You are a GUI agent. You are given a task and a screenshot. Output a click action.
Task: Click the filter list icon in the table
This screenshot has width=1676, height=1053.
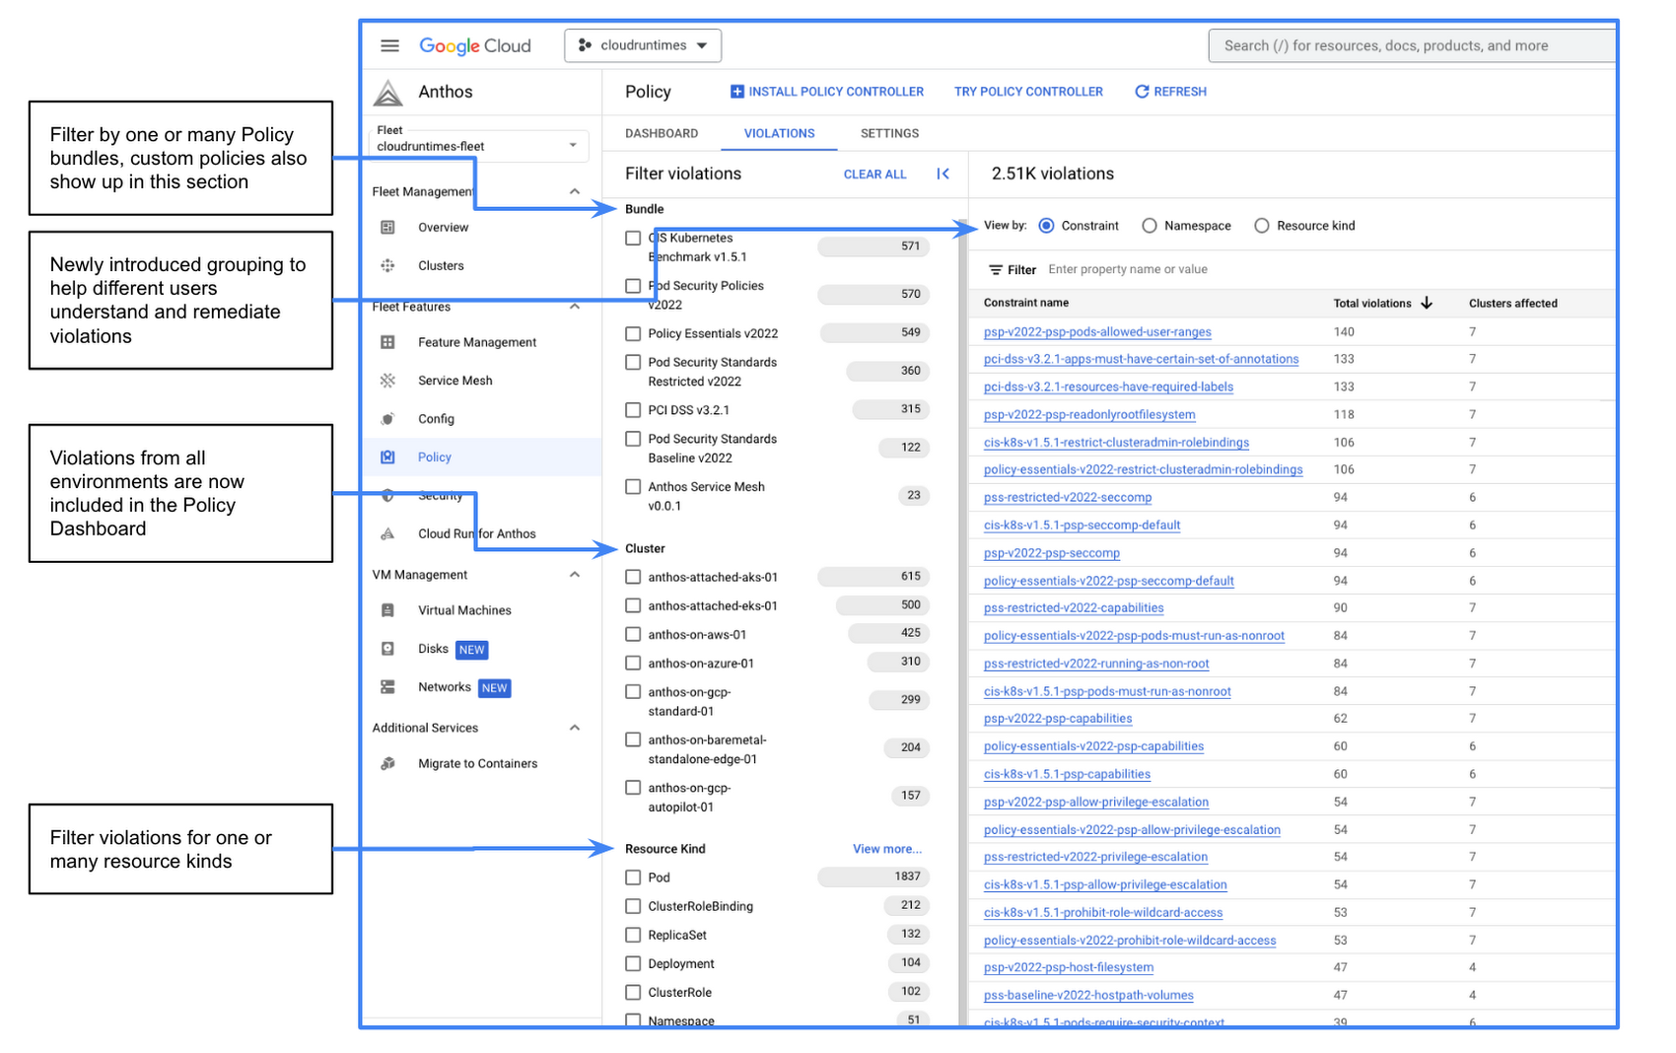pos(996,270)
